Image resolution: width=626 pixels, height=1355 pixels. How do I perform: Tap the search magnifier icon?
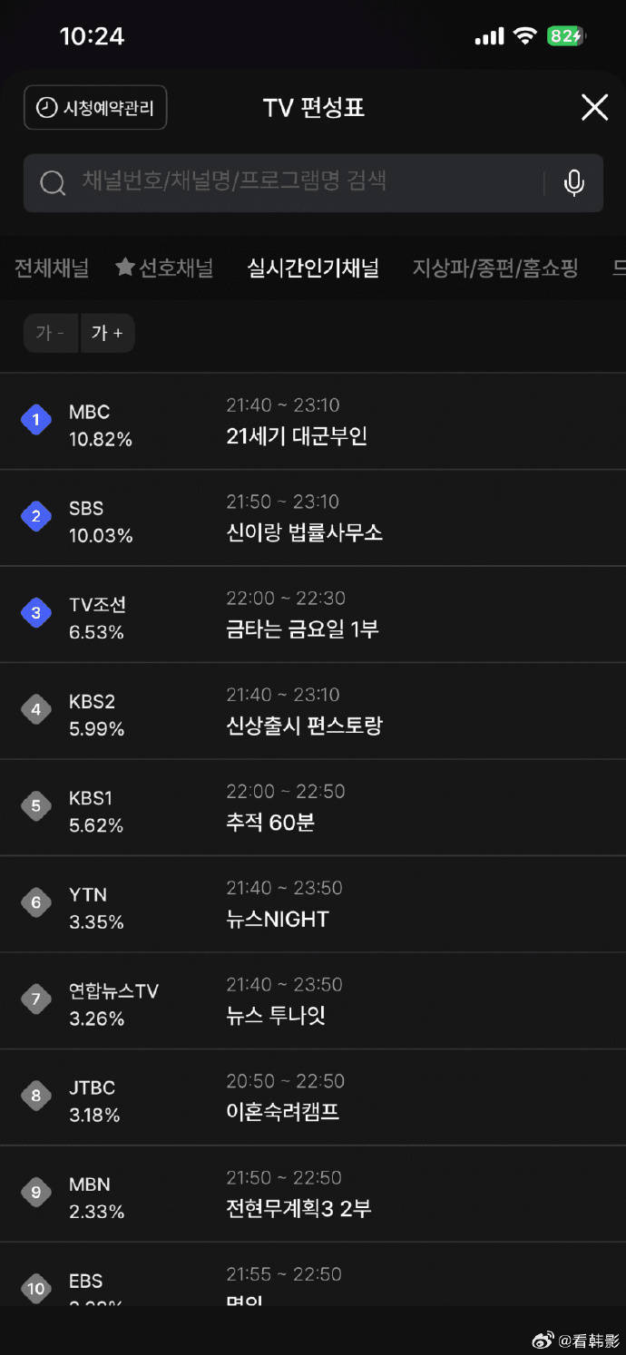click(53, 182)
